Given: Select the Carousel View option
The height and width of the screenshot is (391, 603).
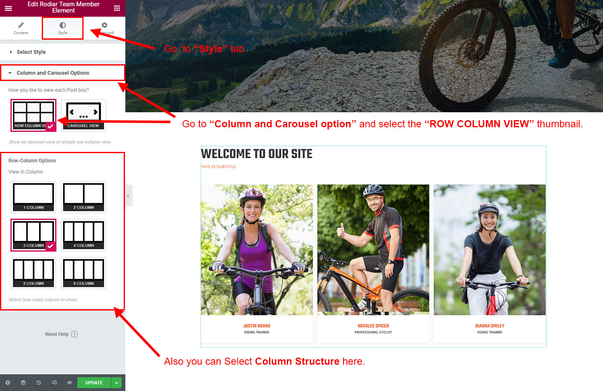Looking at the screenshot, I should pos(84,116).
